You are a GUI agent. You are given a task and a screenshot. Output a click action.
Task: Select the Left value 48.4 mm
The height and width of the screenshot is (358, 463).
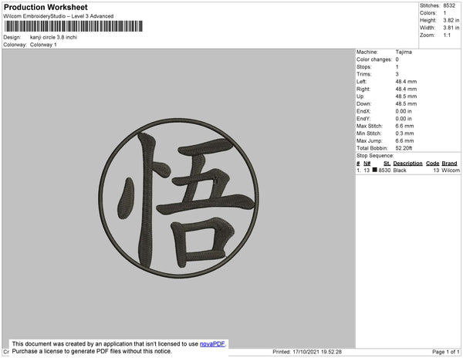point(406,82)
